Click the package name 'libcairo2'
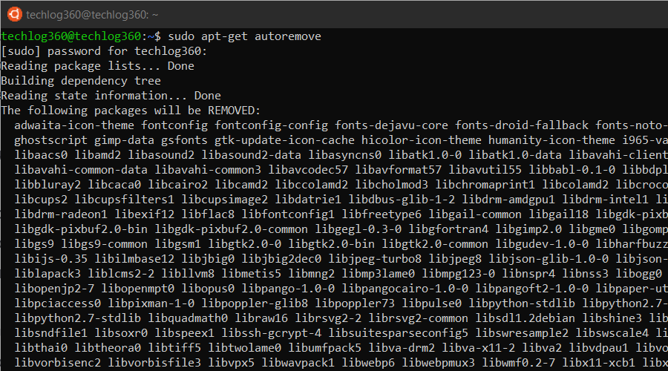This screenshot has width=668, height=371. coord(177,185)
